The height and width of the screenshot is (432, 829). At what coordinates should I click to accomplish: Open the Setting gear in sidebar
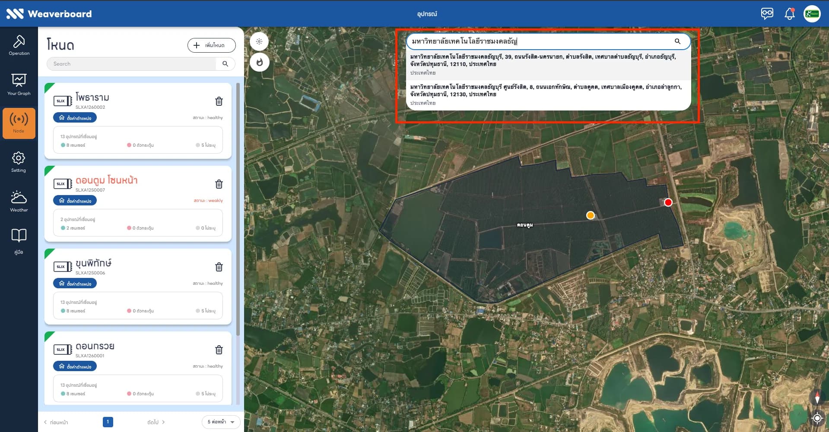[19, 162]
